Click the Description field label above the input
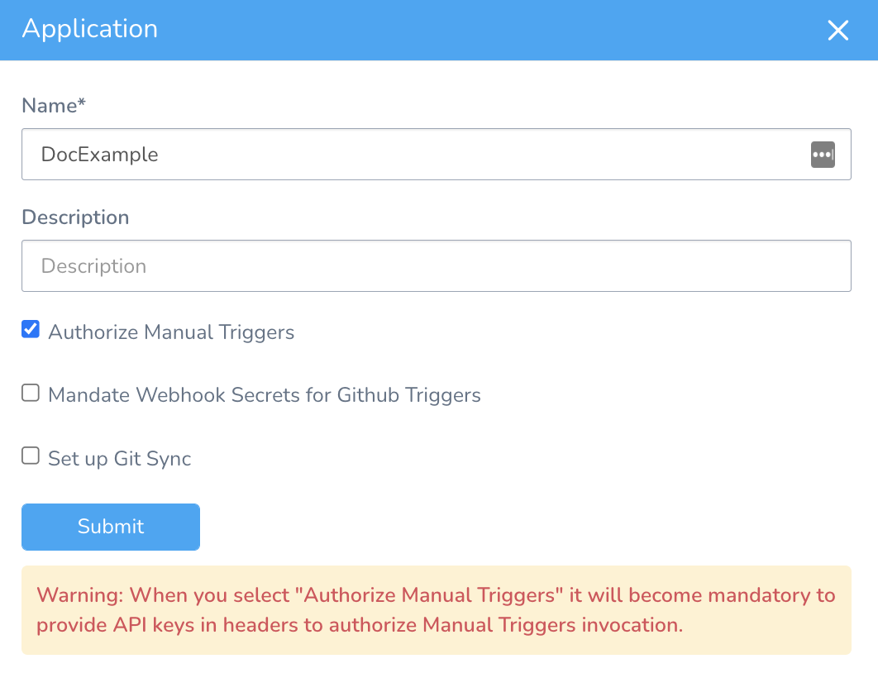The image size is (878, 673). pos(75,217)
